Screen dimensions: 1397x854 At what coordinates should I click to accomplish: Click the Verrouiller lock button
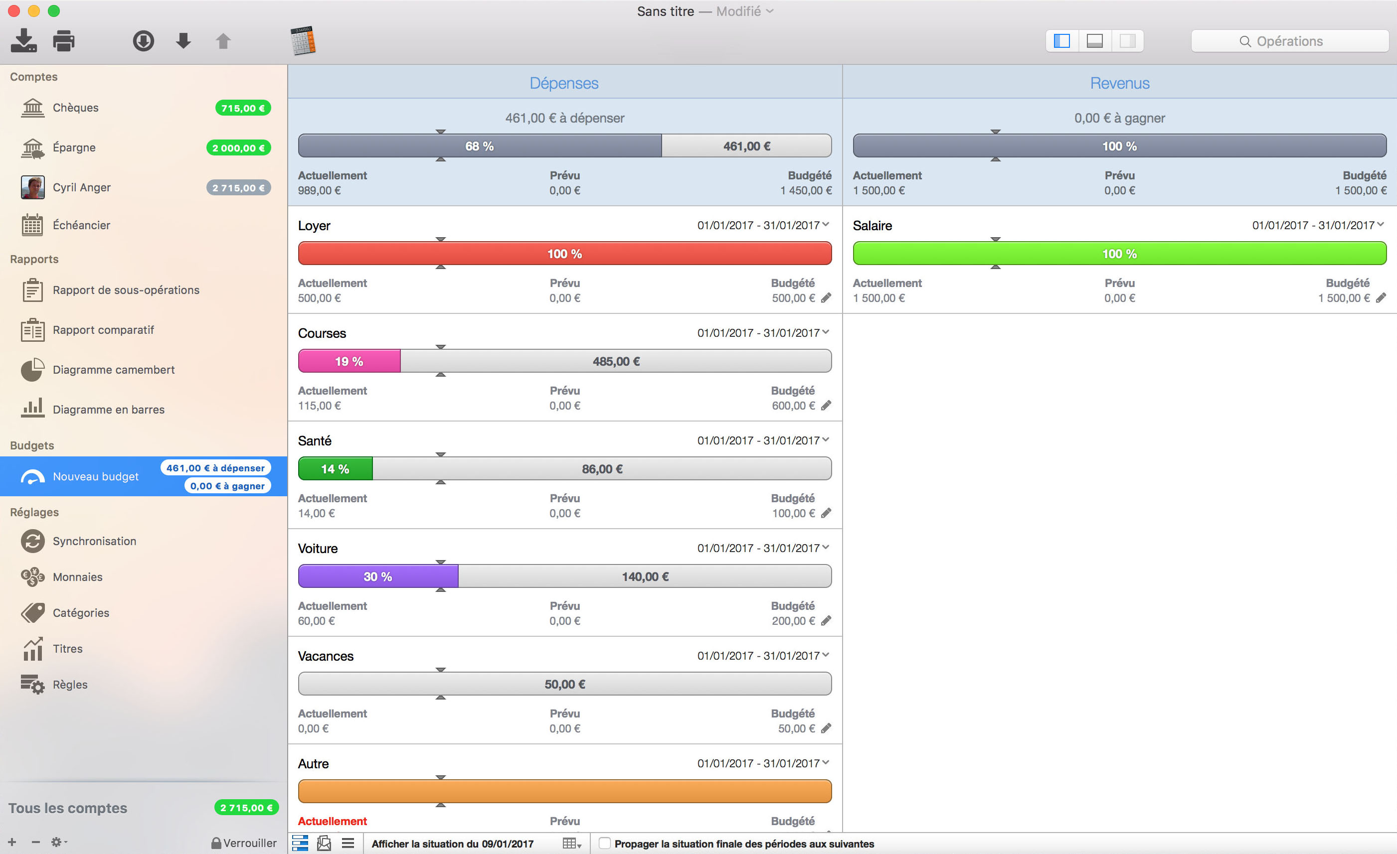point(244,843)
